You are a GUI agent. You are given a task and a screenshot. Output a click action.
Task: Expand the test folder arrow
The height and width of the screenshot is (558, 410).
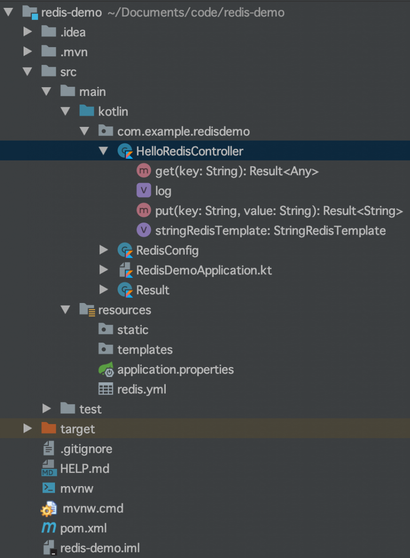click(x=47, y=408)
